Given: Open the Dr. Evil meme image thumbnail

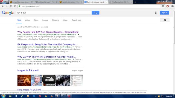Looking at the screenshot, I should click(x=36, y=81).
